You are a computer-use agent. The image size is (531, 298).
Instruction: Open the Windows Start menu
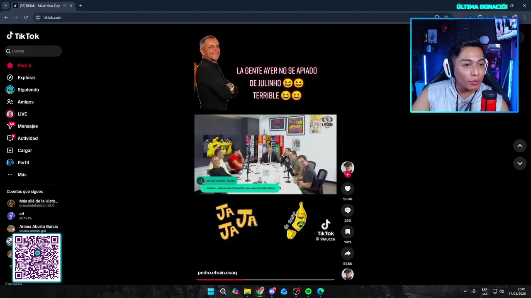click(x=211, y=291)
